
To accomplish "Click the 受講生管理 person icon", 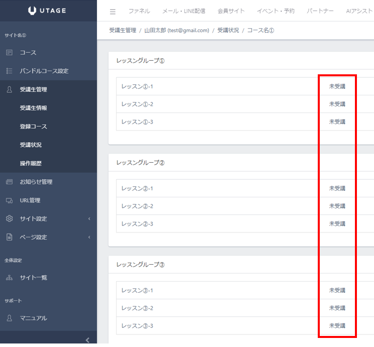I will coord(9,90).
